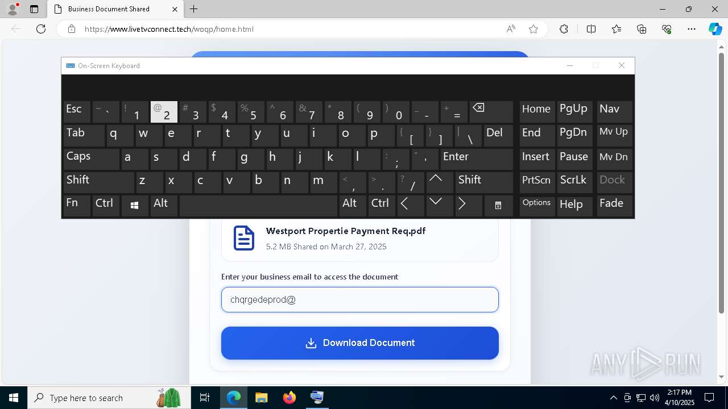Open notification center icon

point(709,398)
